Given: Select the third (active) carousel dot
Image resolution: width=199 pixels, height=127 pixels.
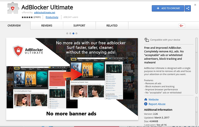Looking at the screenshot, I should (73, 34).
